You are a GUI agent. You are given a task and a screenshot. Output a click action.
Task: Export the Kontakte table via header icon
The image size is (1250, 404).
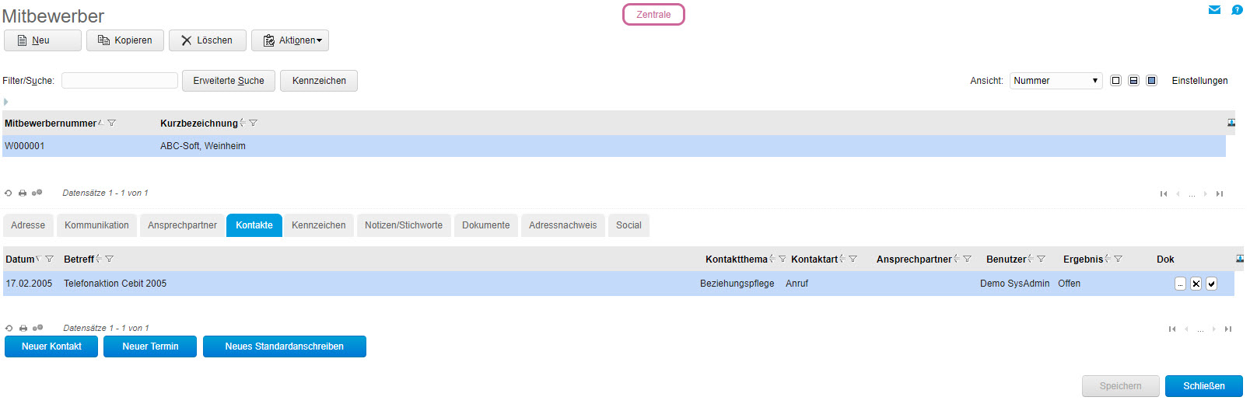[x=1240, y=259]
